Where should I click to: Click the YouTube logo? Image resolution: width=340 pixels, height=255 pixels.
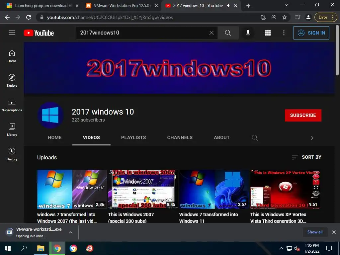39,33
